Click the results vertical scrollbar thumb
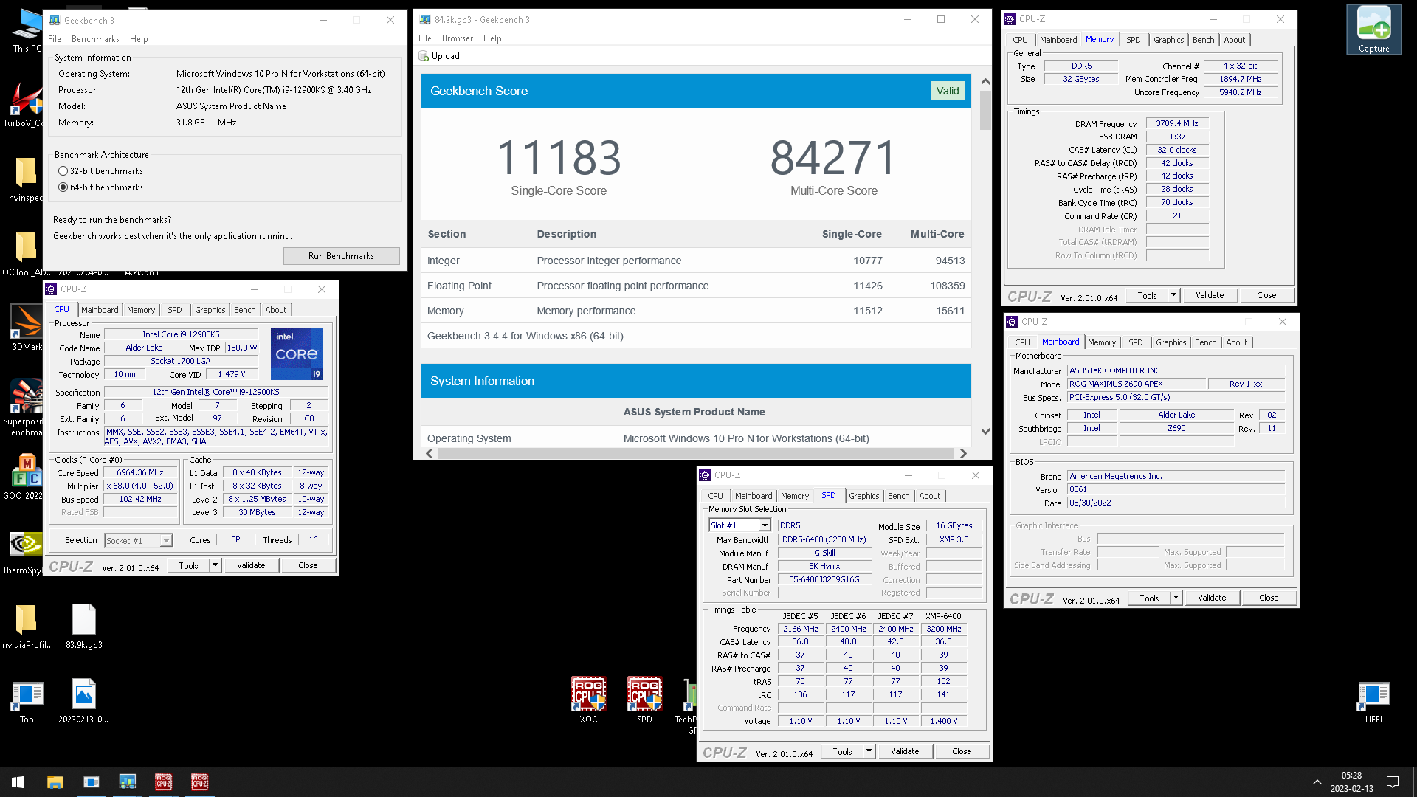Viewport: 1417px width, 797px height. coord(985,111)
